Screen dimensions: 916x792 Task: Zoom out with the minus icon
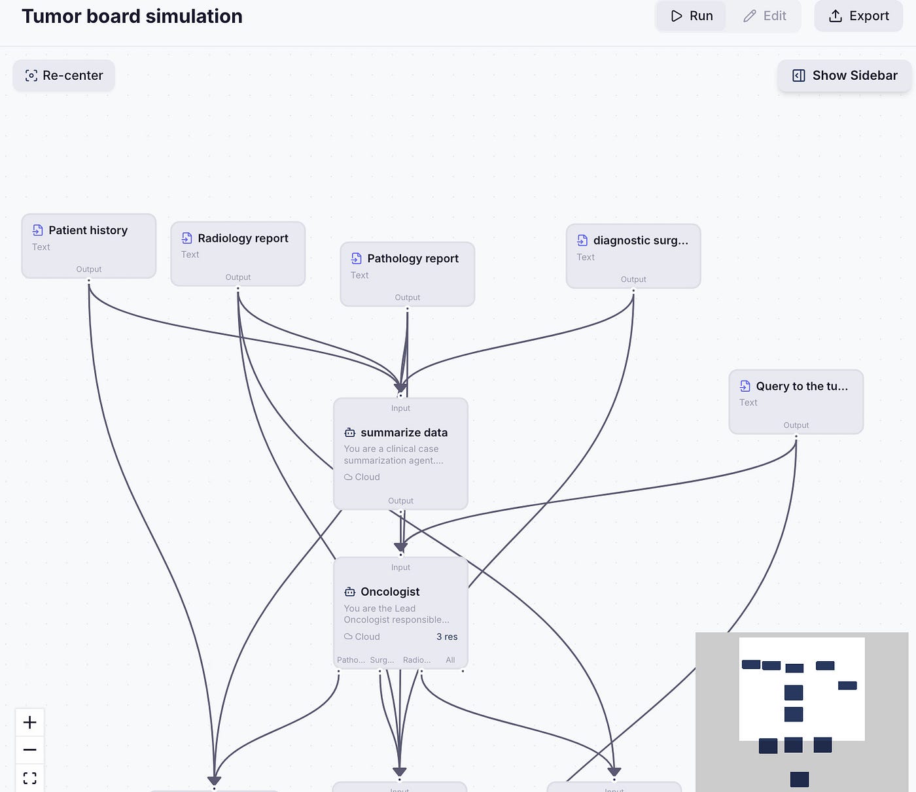(x=29, y=749)
